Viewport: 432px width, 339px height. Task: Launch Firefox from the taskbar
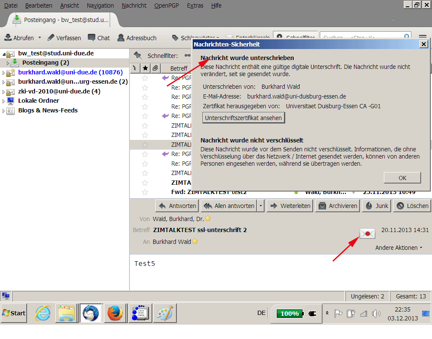pyautogui.click(x=115, y=313)
